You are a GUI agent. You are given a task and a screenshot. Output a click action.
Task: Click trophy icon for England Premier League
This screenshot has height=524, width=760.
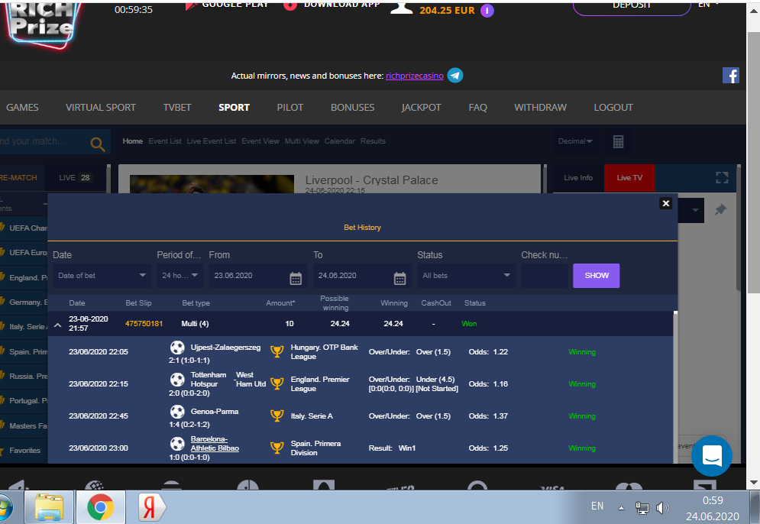tap(277, 383)
